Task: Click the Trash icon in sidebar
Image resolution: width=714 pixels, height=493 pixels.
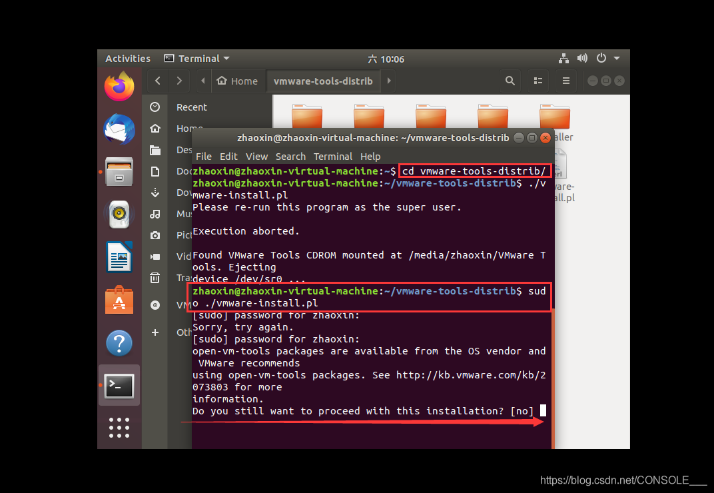Action: tap(155, 278)
